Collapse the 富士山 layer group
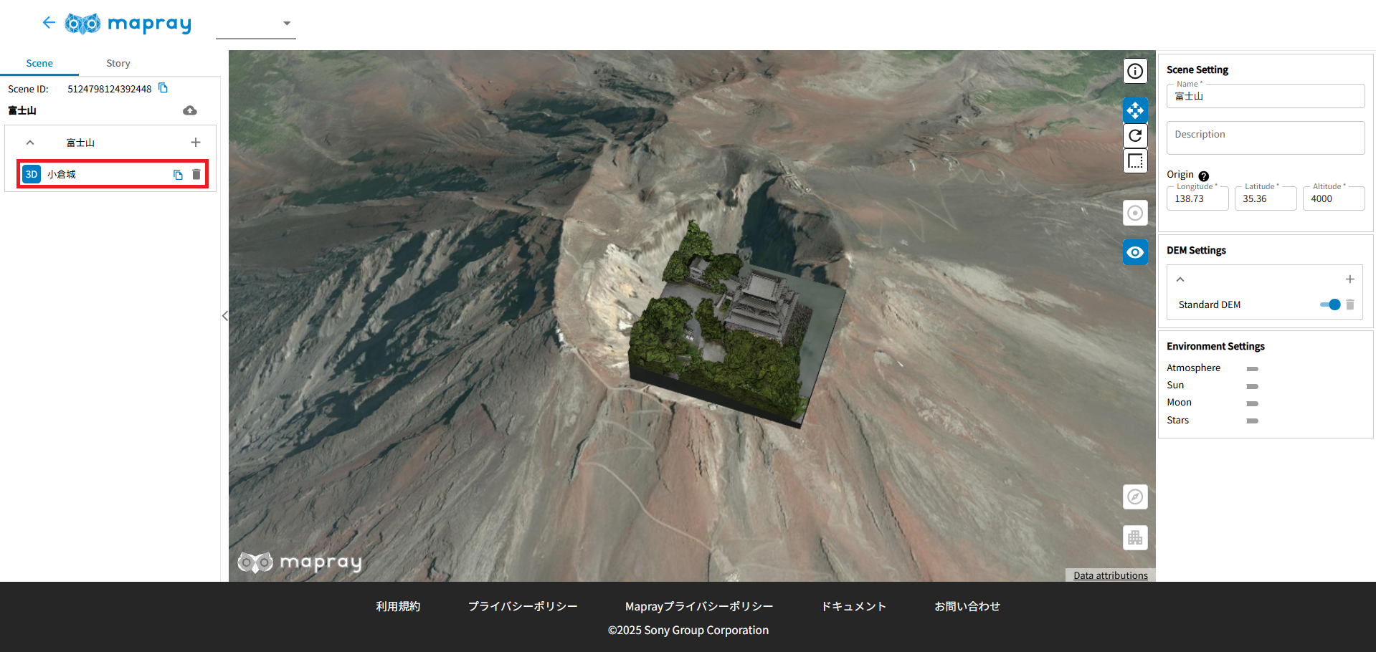 click(30, 143)
